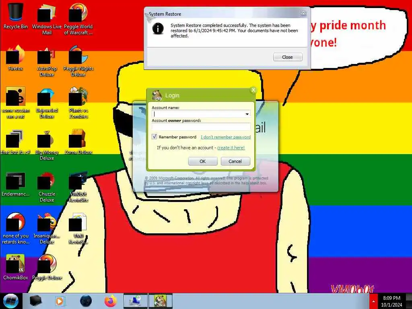Click the dark globe taskbar icon

(86, 301)
